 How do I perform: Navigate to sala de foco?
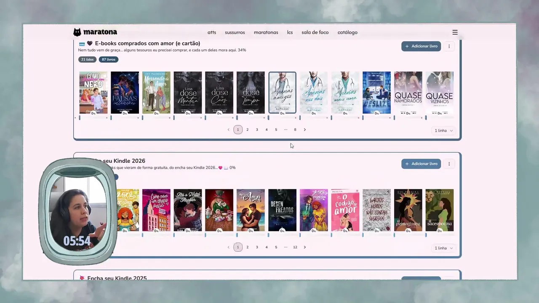[x=315, y=32]
